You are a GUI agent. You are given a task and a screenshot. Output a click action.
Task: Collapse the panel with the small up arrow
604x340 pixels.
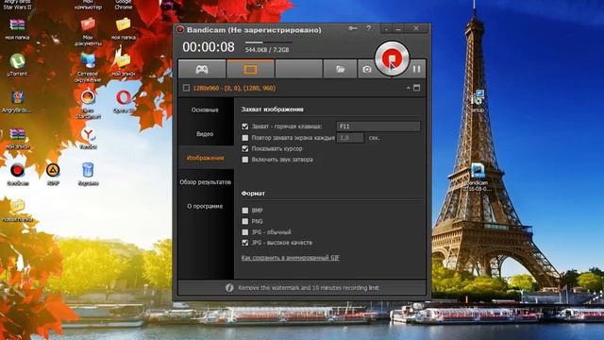coord(408,88)
